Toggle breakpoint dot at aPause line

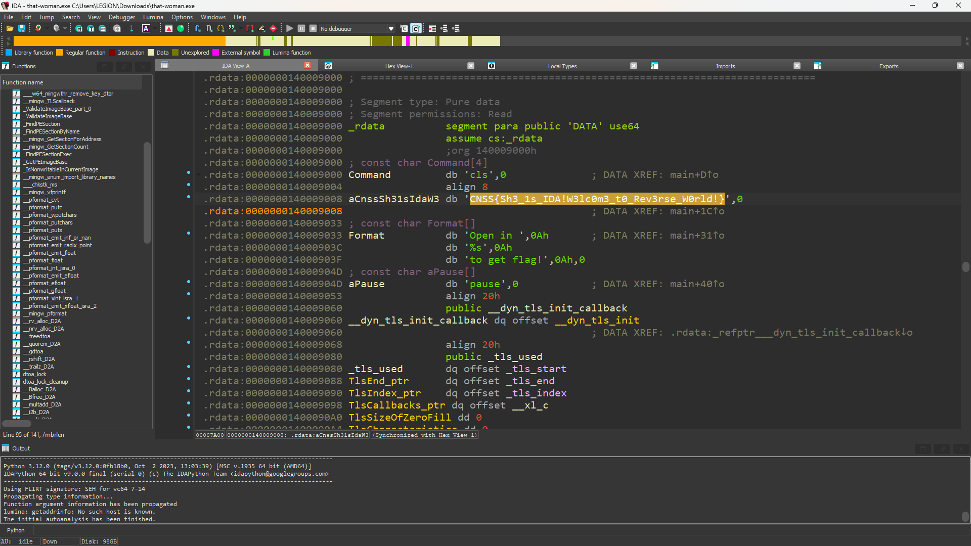pos(189,282)
